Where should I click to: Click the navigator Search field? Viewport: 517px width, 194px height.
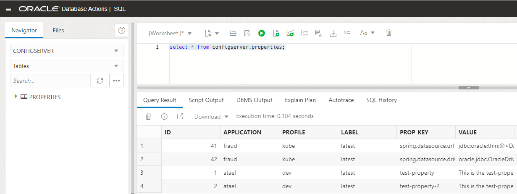coord(50,81)
